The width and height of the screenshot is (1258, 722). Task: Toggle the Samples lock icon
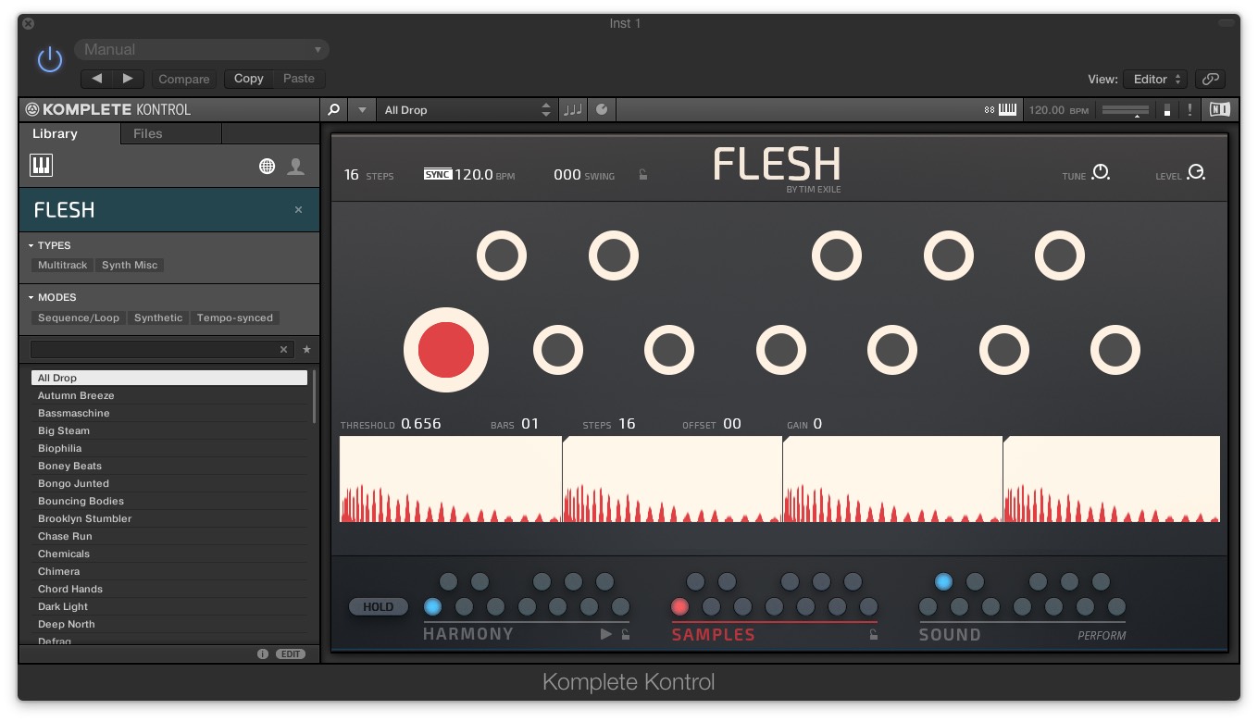click(x=872, y=634)
